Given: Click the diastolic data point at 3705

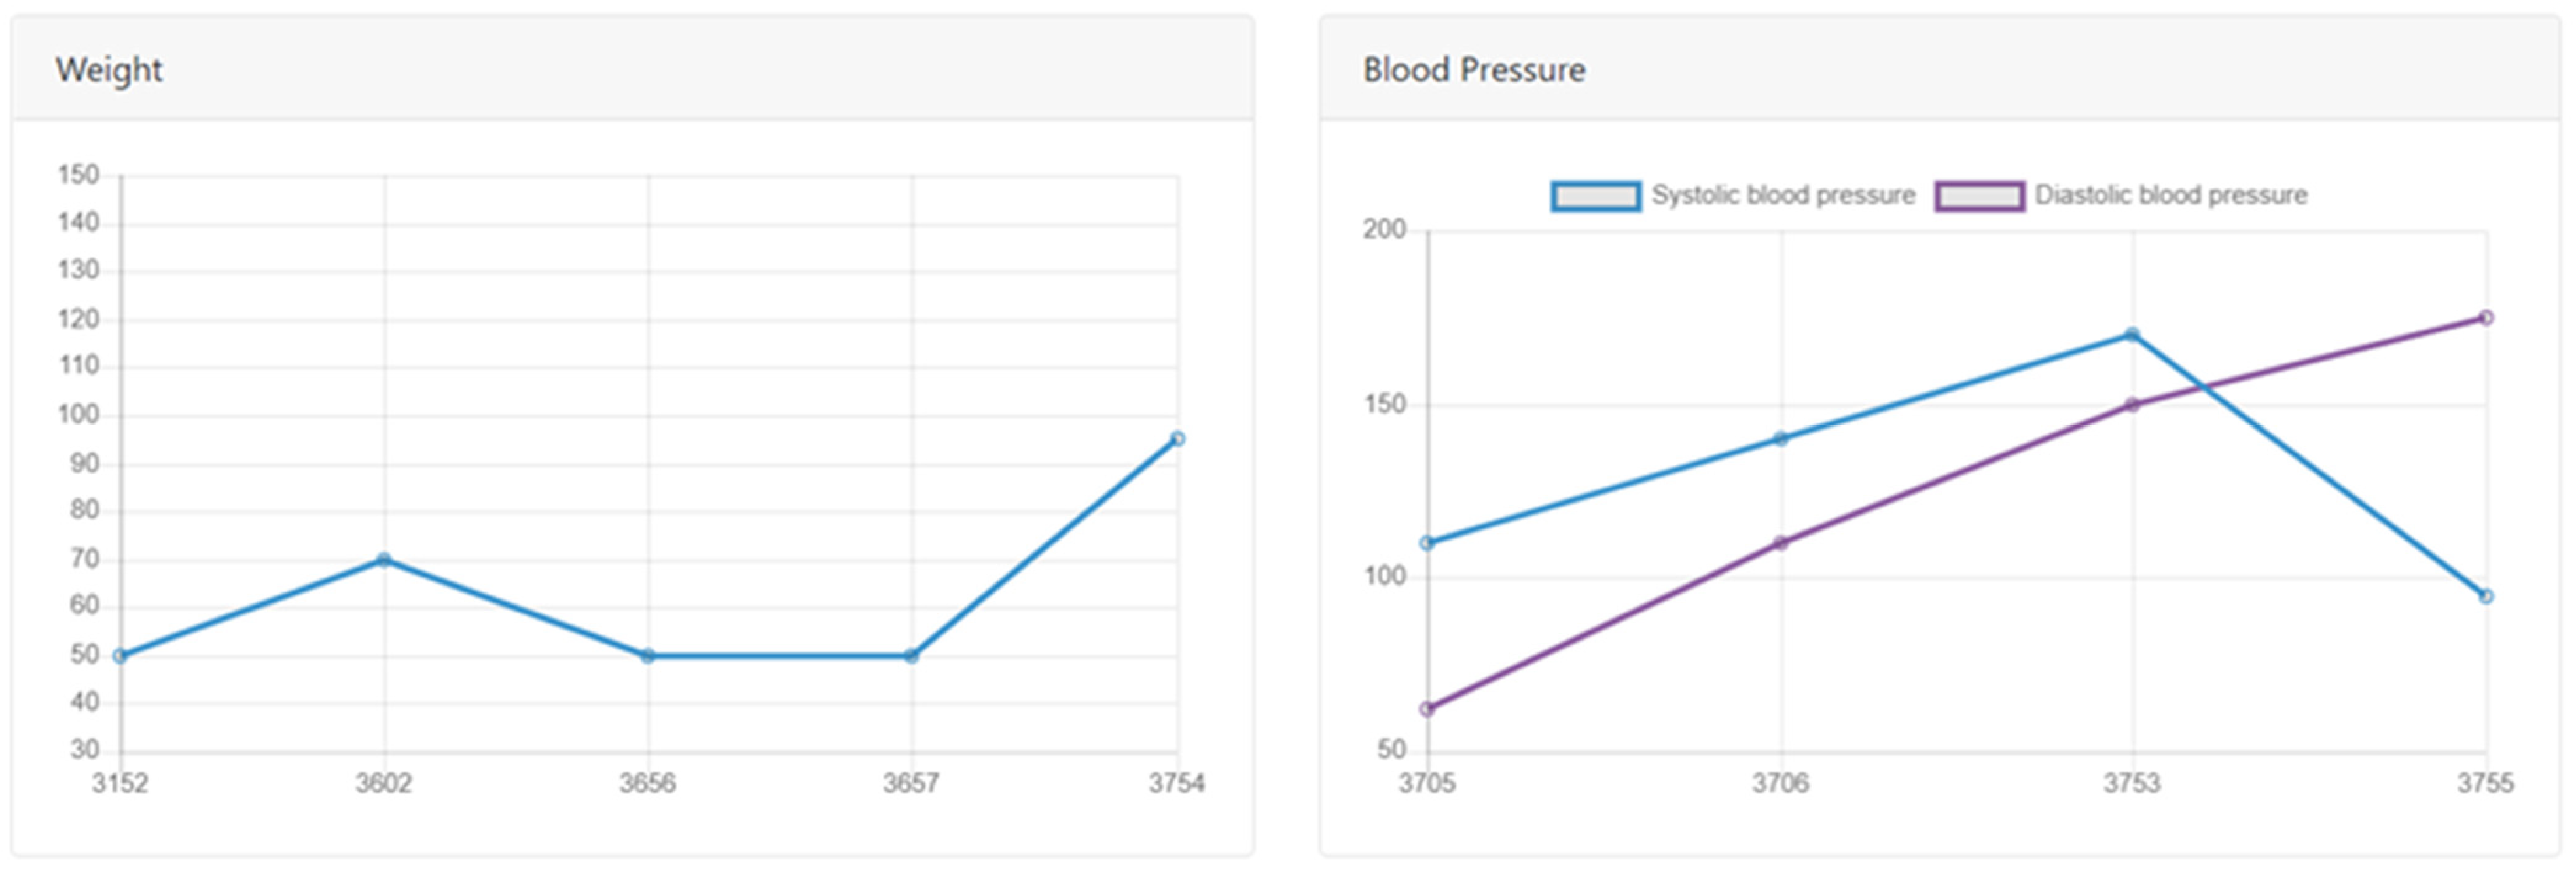Looking at the screenshot, I should tap(1427, 709).
